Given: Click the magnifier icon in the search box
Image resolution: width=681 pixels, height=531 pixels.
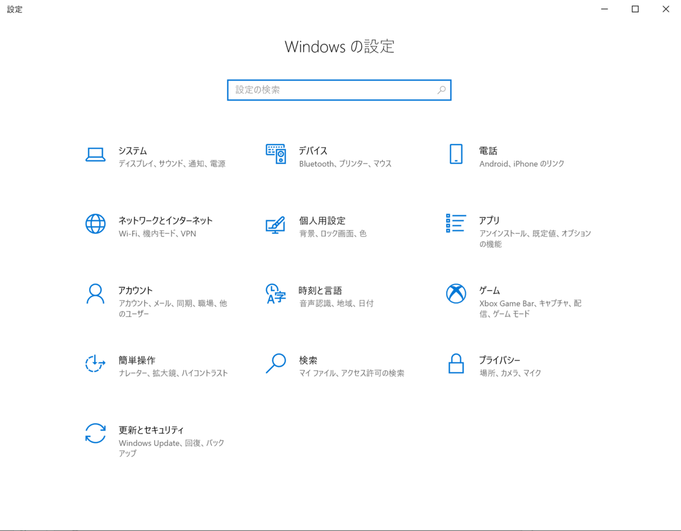Looking at the screenshot, I should (x=442, y=90).
